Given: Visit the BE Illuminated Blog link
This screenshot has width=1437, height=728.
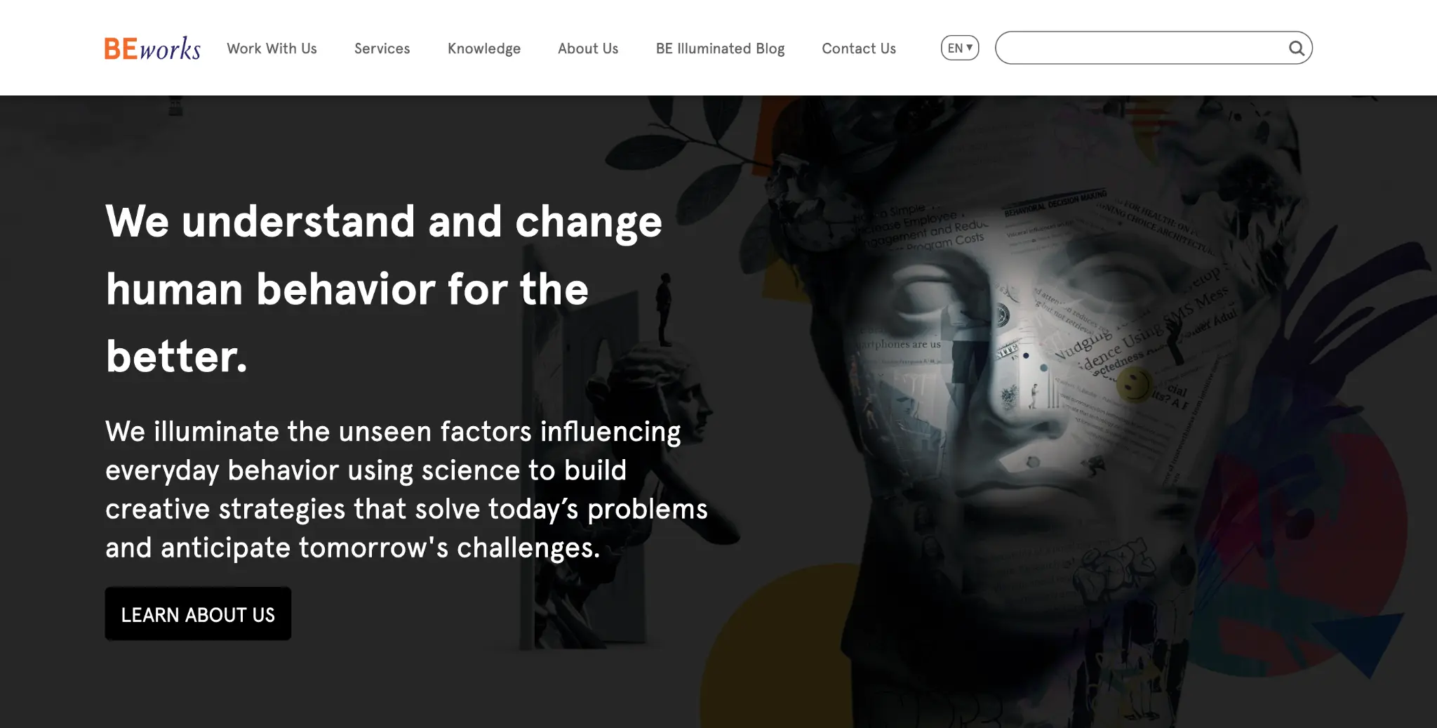Looking at the screenshot, I should click(720, 48).
